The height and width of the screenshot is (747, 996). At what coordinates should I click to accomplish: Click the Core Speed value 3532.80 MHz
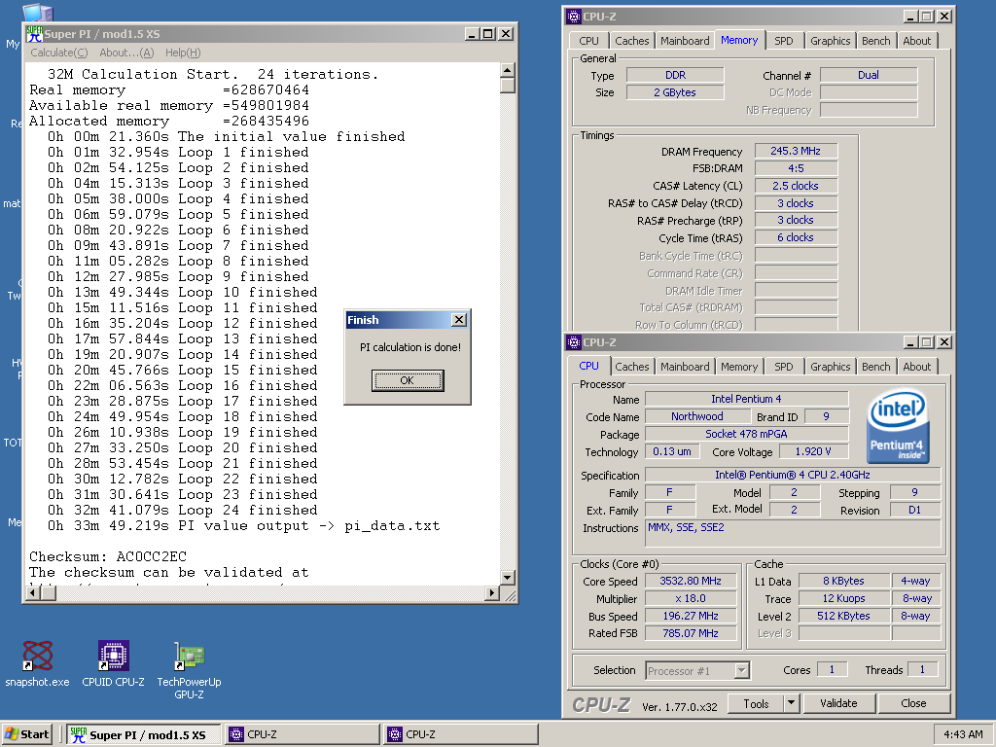692,582
